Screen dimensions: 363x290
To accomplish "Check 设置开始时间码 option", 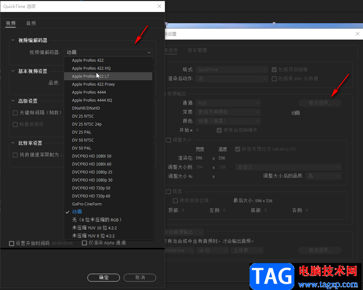I will (11, 244).
